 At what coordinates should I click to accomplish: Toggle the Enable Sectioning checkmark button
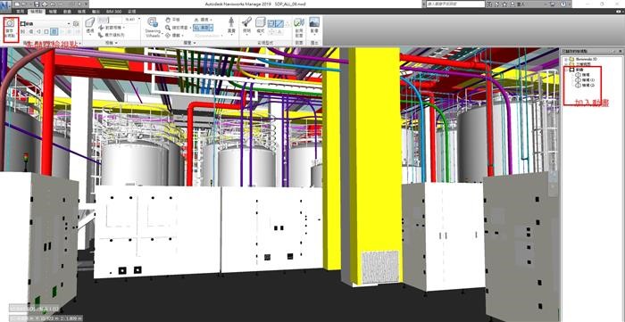tap(299, 22)
